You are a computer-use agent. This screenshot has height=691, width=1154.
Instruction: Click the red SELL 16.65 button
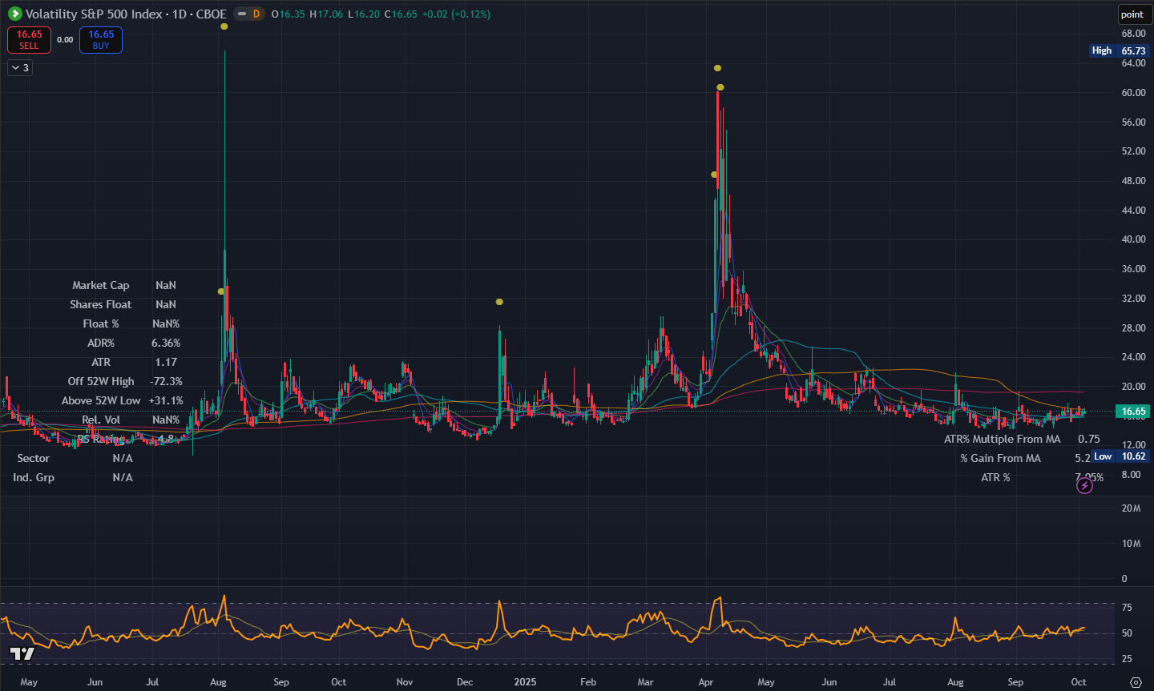click(x=30, y=40)
